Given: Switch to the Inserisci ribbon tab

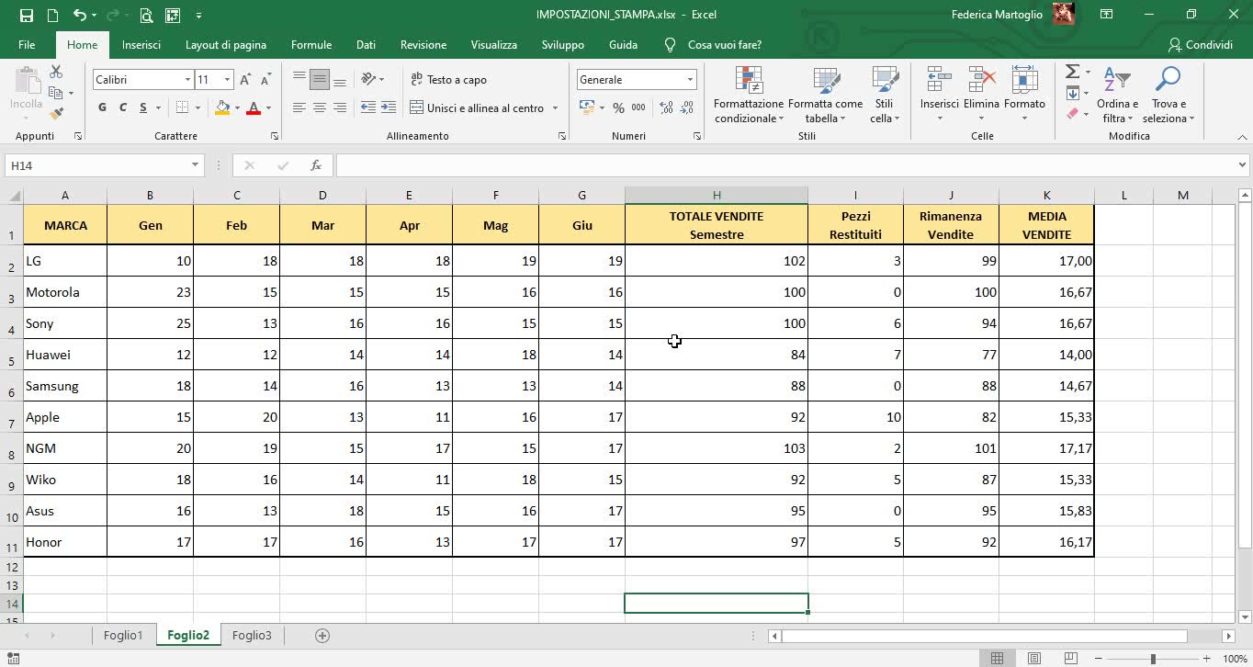Looking at the screenshot, I should 141,44.
